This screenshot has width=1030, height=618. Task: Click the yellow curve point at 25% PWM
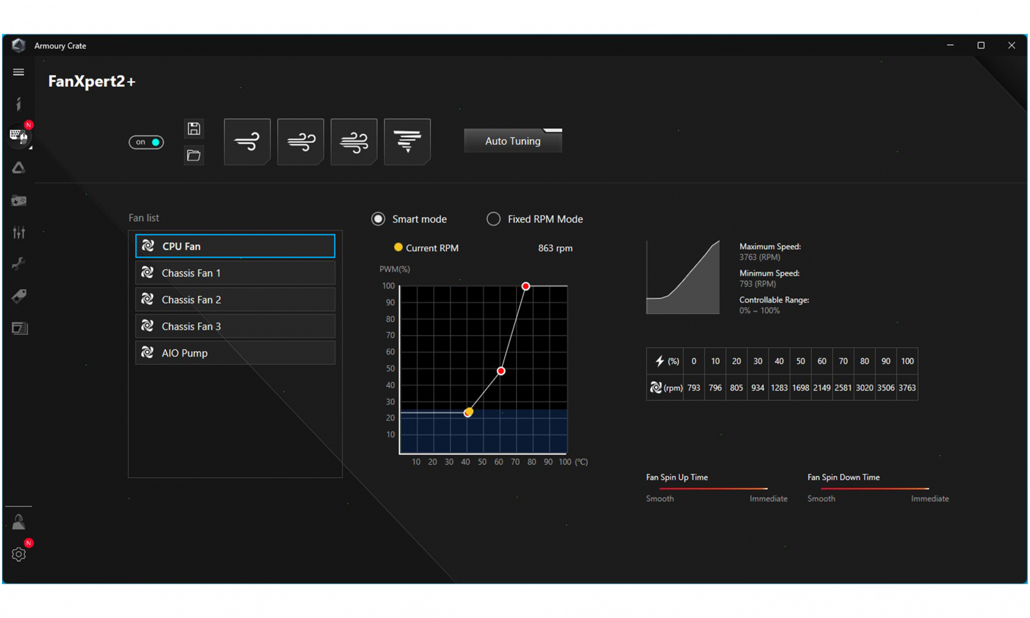point(469,412)
